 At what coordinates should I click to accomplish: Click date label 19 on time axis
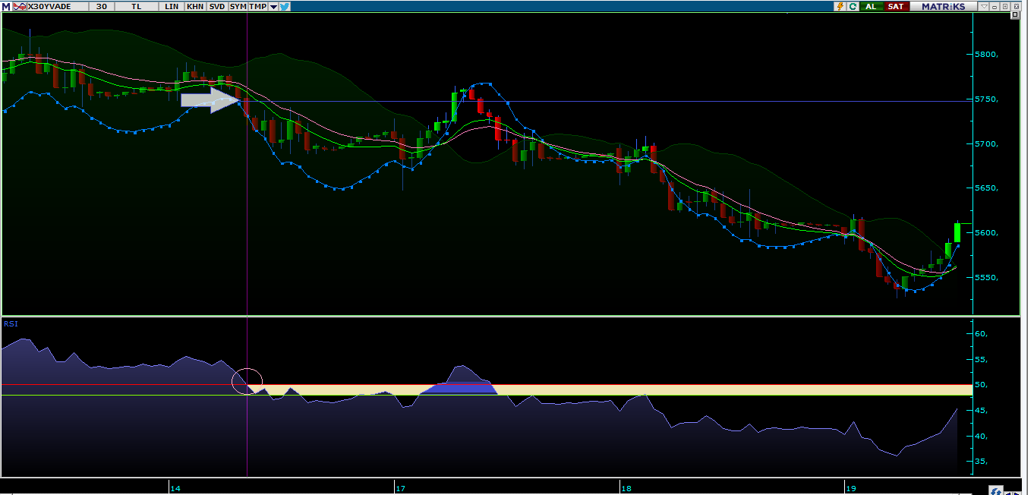[x=851, y=487]
